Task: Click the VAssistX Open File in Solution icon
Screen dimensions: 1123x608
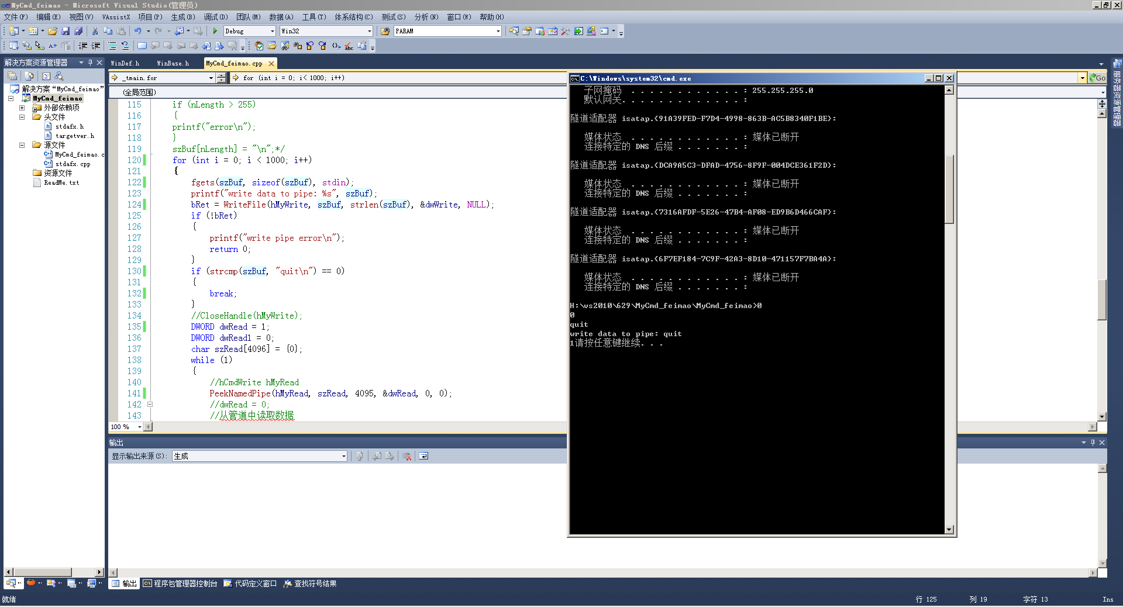Action: pos(272,46)
